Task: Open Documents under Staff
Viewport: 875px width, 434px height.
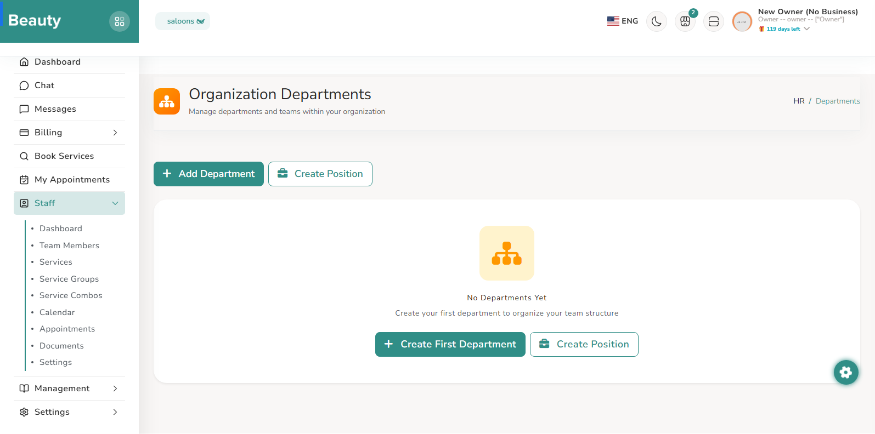Action: click(x=61, y=346)
